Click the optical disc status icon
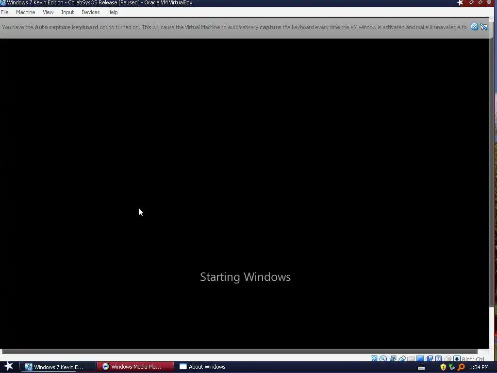 pyautogui.click(x=383, y=359)
